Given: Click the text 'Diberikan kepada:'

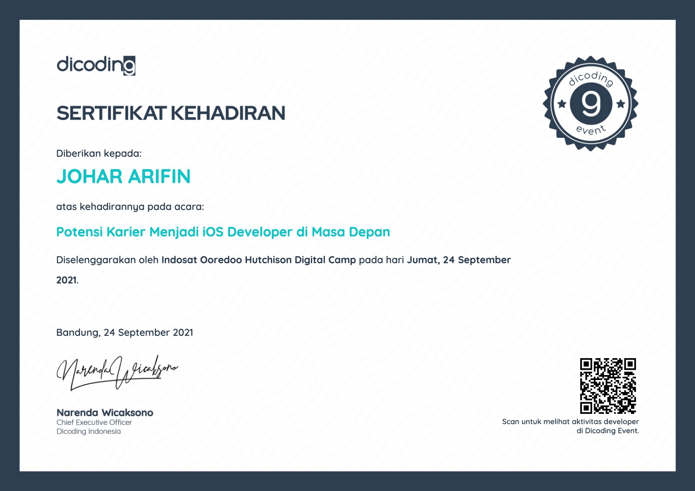Looking at the screenshot, I should click(x=99, y=153).
